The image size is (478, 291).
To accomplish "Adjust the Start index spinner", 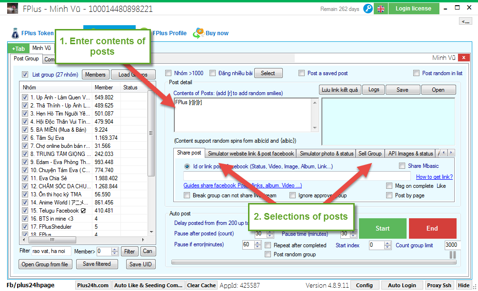I will [388, 245].
